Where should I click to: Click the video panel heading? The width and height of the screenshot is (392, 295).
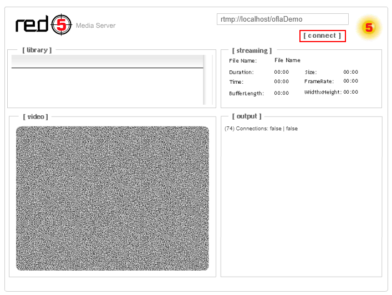point(35,117)
